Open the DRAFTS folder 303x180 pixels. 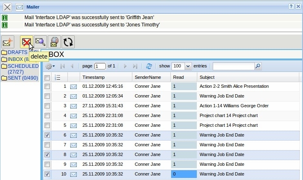coord(17,52)
